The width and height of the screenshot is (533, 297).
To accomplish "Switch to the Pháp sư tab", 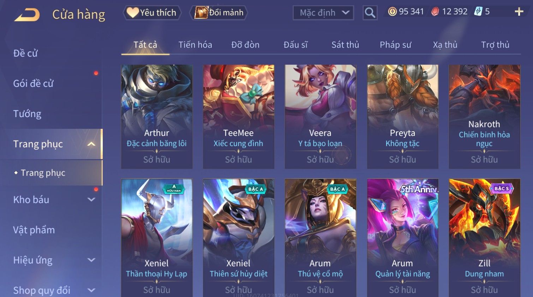I will (395, 45).
